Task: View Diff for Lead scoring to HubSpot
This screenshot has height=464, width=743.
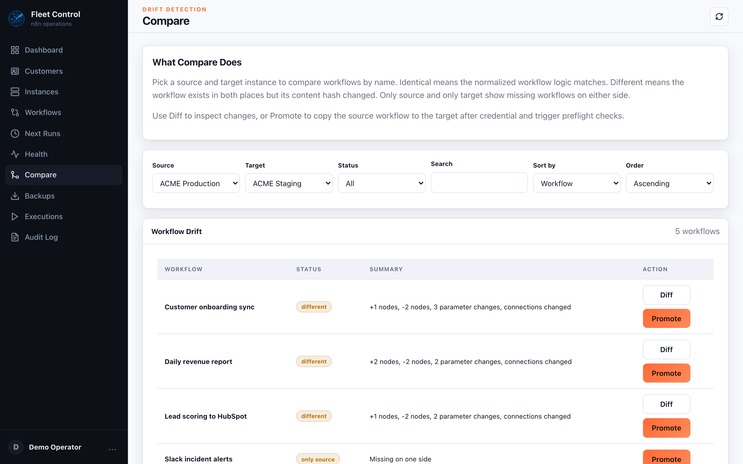Action: click(x=666, y=404)
